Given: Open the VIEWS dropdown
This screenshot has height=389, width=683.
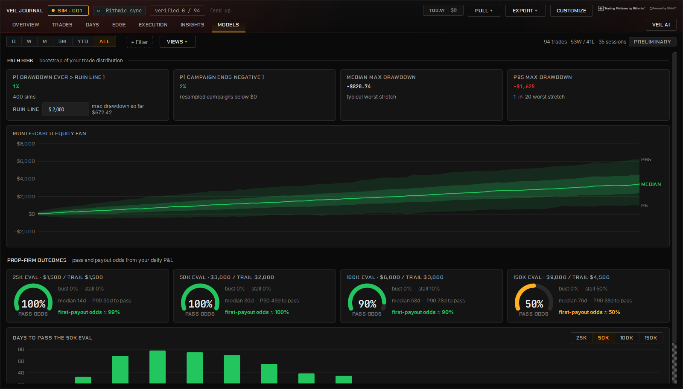Looking at the screenshot, I should click(178, 42).
